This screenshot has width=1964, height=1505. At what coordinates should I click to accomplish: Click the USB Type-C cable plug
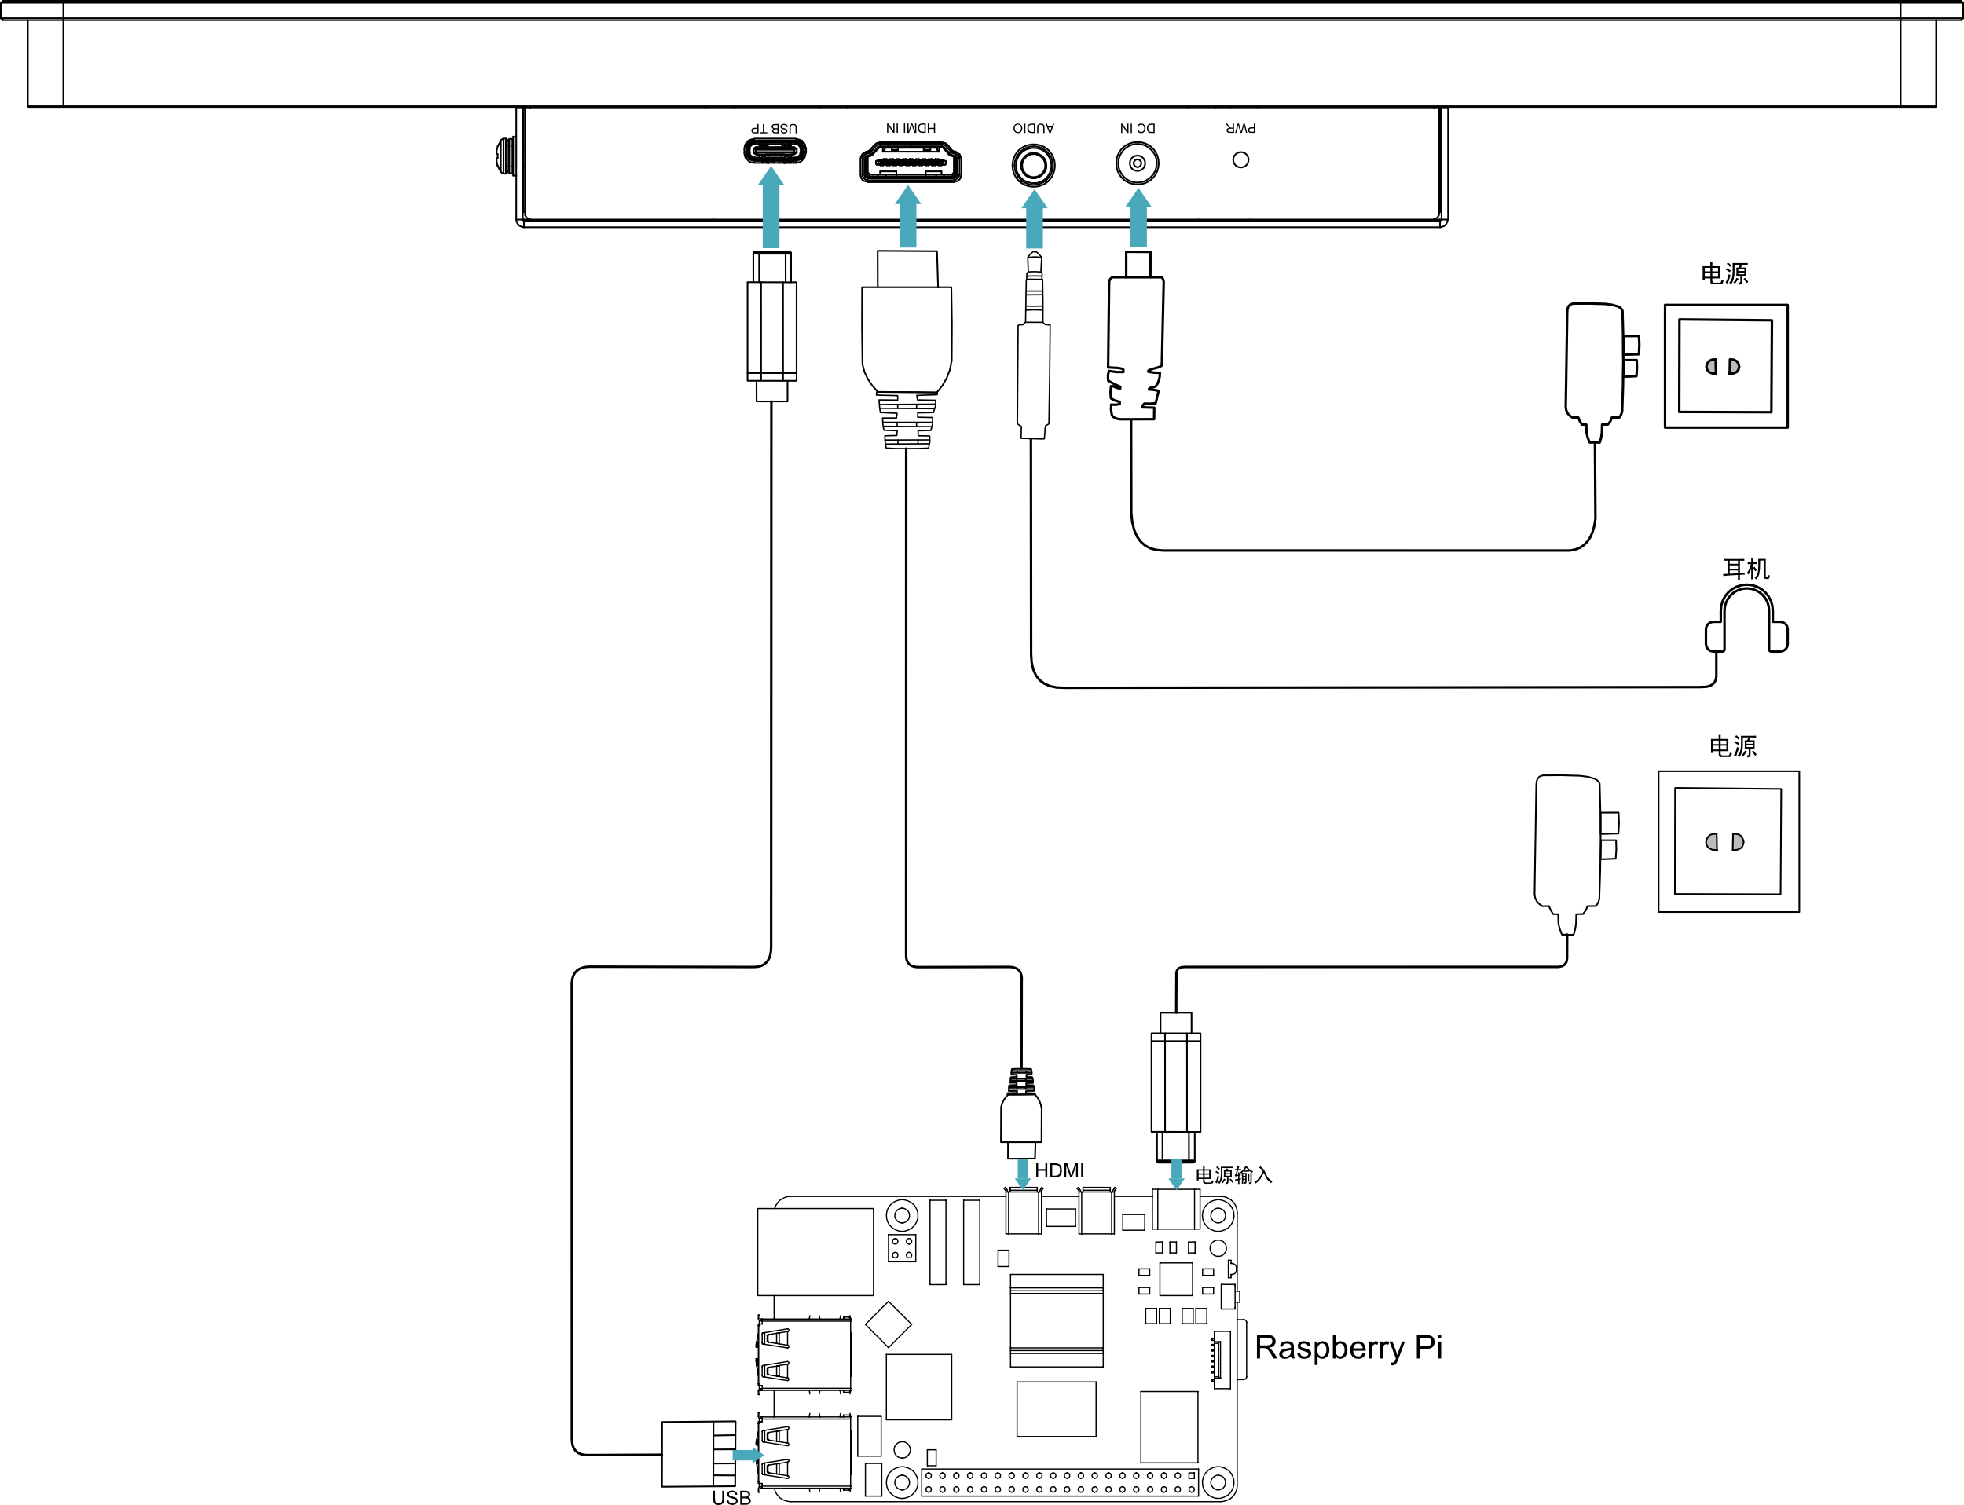[x=771, y=326]
